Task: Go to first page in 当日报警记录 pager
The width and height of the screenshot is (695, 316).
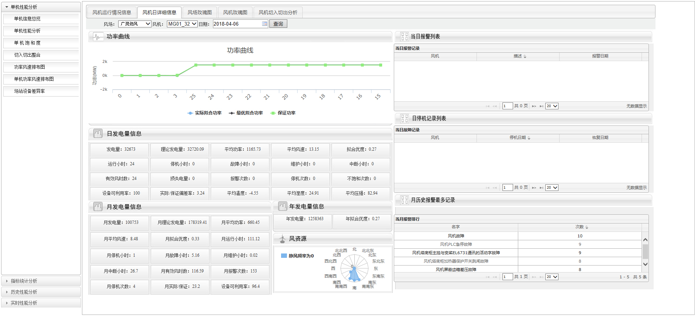Action: [x=487, y=106]
